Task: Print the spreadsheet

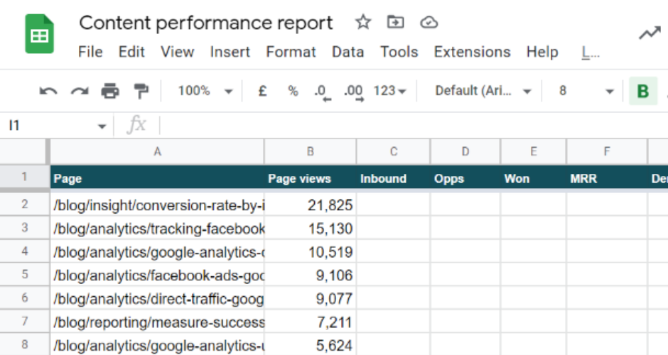Action: (x=110, y=91)
